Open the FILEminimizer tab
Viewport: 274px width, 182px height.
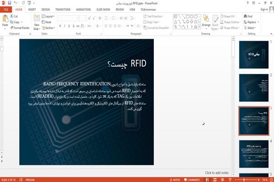click(148, 10)
